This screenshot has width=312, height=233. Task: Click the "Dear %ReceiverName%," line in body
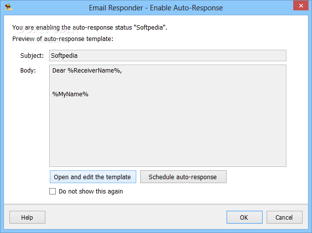coord(87,71)
